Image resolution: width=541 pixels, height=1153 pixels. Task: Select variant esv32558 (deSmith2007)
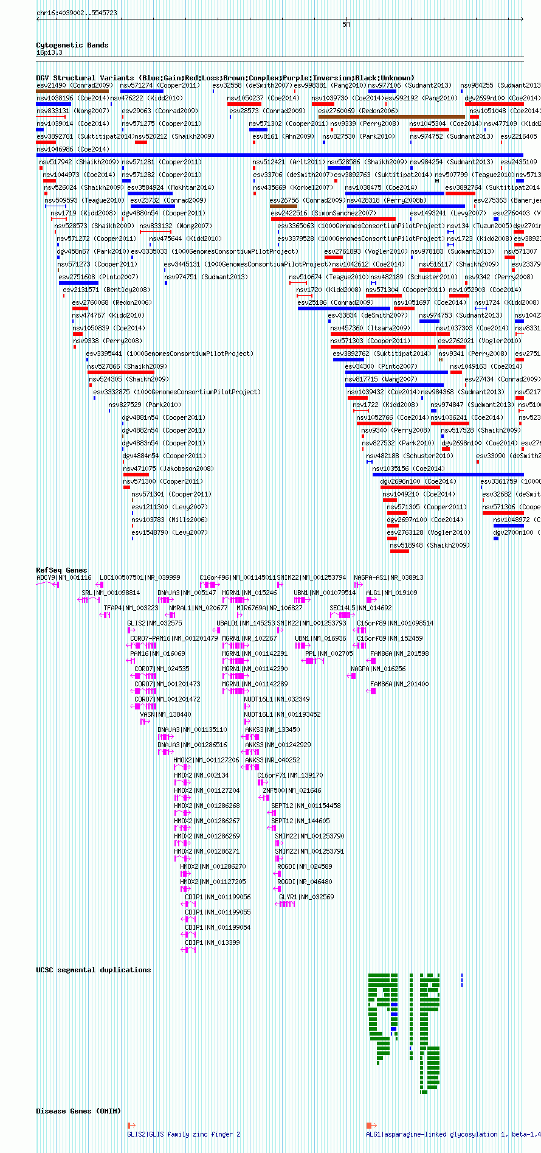252,85
